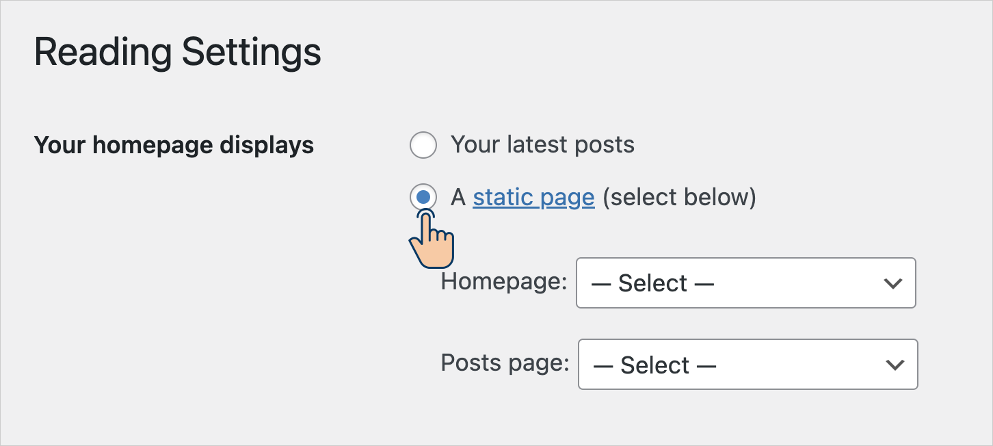
Task: Click the word "Settings" in the page title
Action: (252, 53)
